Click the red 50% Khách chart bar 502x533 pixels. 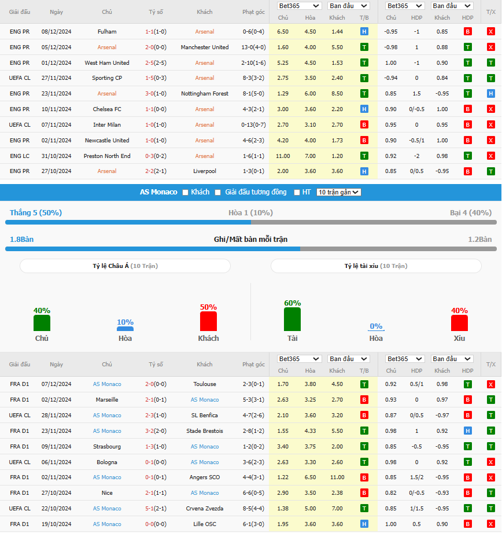(x=208, y=321)
